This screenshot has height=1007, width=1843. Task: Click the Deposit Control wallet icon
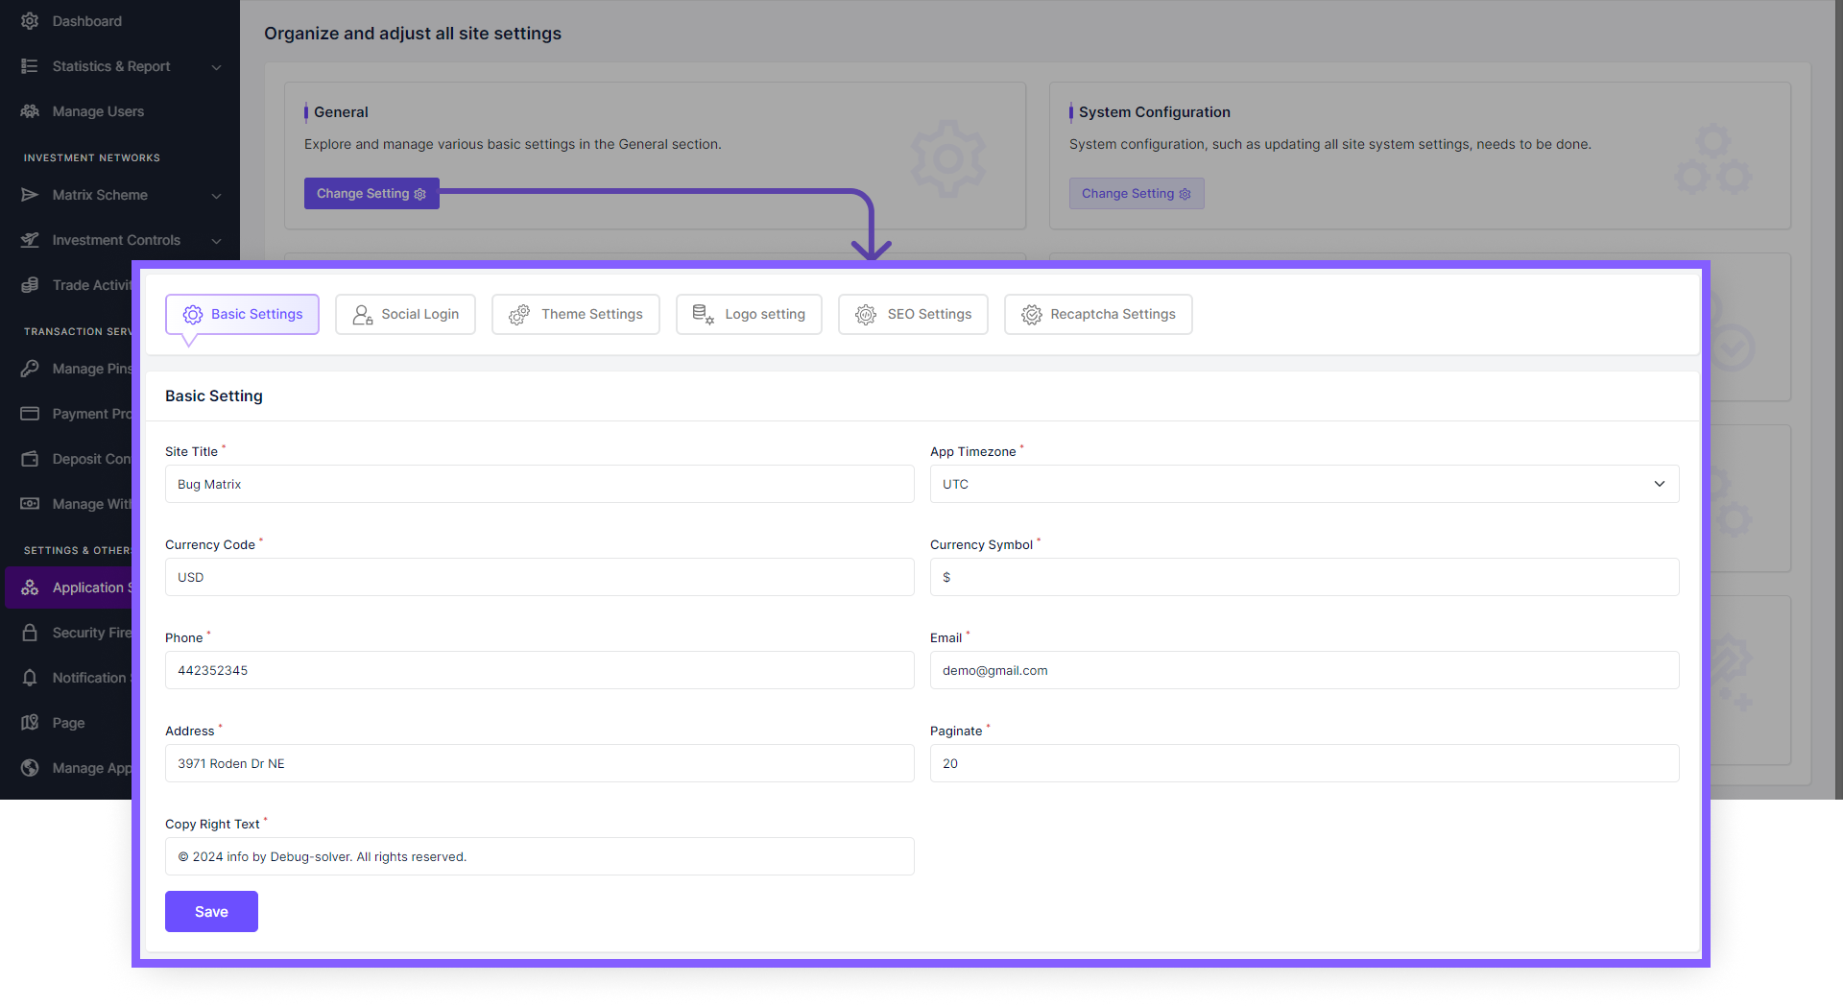click(30, 459)
